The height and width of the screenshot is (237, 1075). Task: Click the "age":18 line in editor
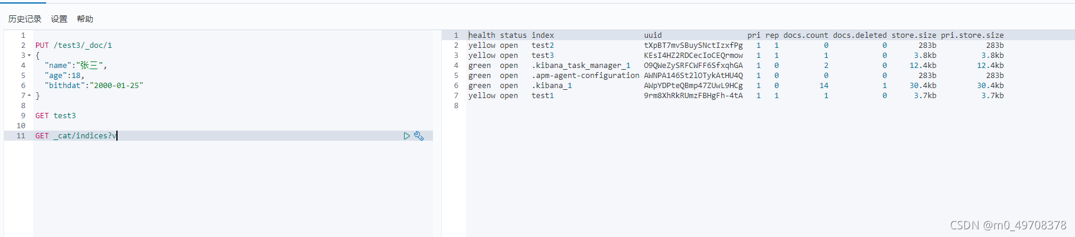coord(64,76)
